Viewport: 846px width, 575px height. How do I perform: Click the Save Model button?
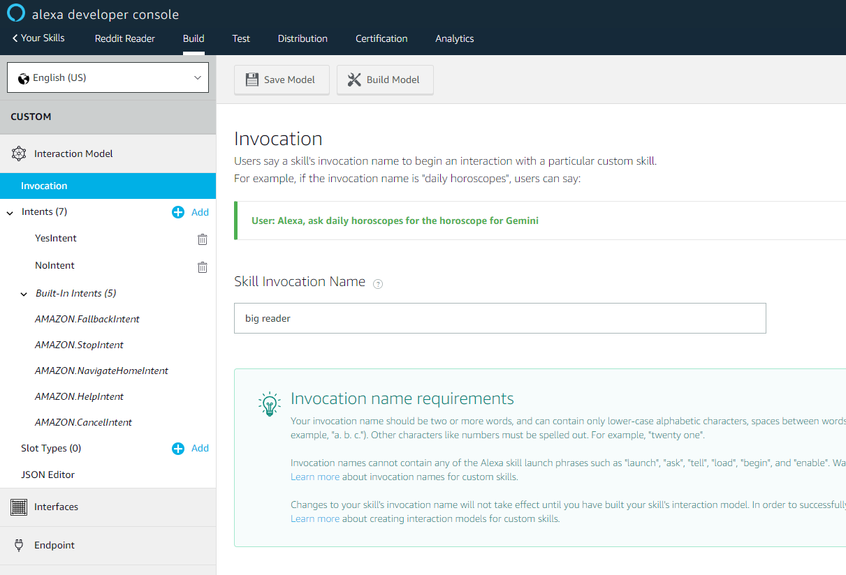coord(282,80)
